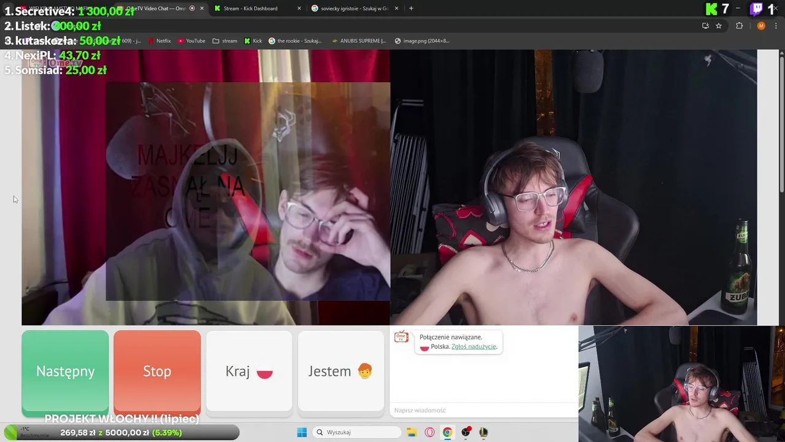The height and width of the screenshot is (442, 785).
Task: Click the Somsiad 25,00 zł leaderboard entry
Action: 55,70
